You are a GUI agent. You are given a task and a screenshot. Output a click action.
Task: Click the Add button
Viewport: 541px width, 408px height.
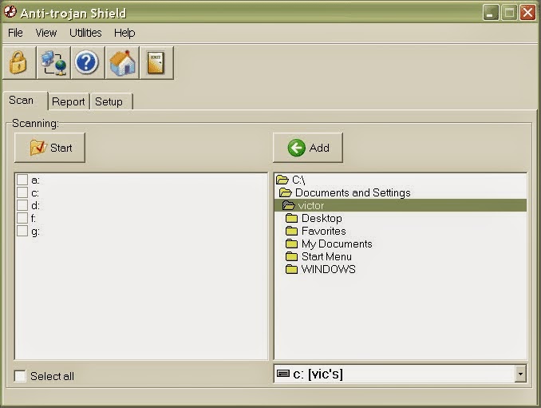[x=308, y=148]
